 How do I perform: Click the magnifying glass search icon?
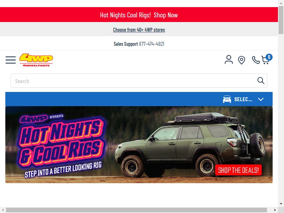point(261,81)
